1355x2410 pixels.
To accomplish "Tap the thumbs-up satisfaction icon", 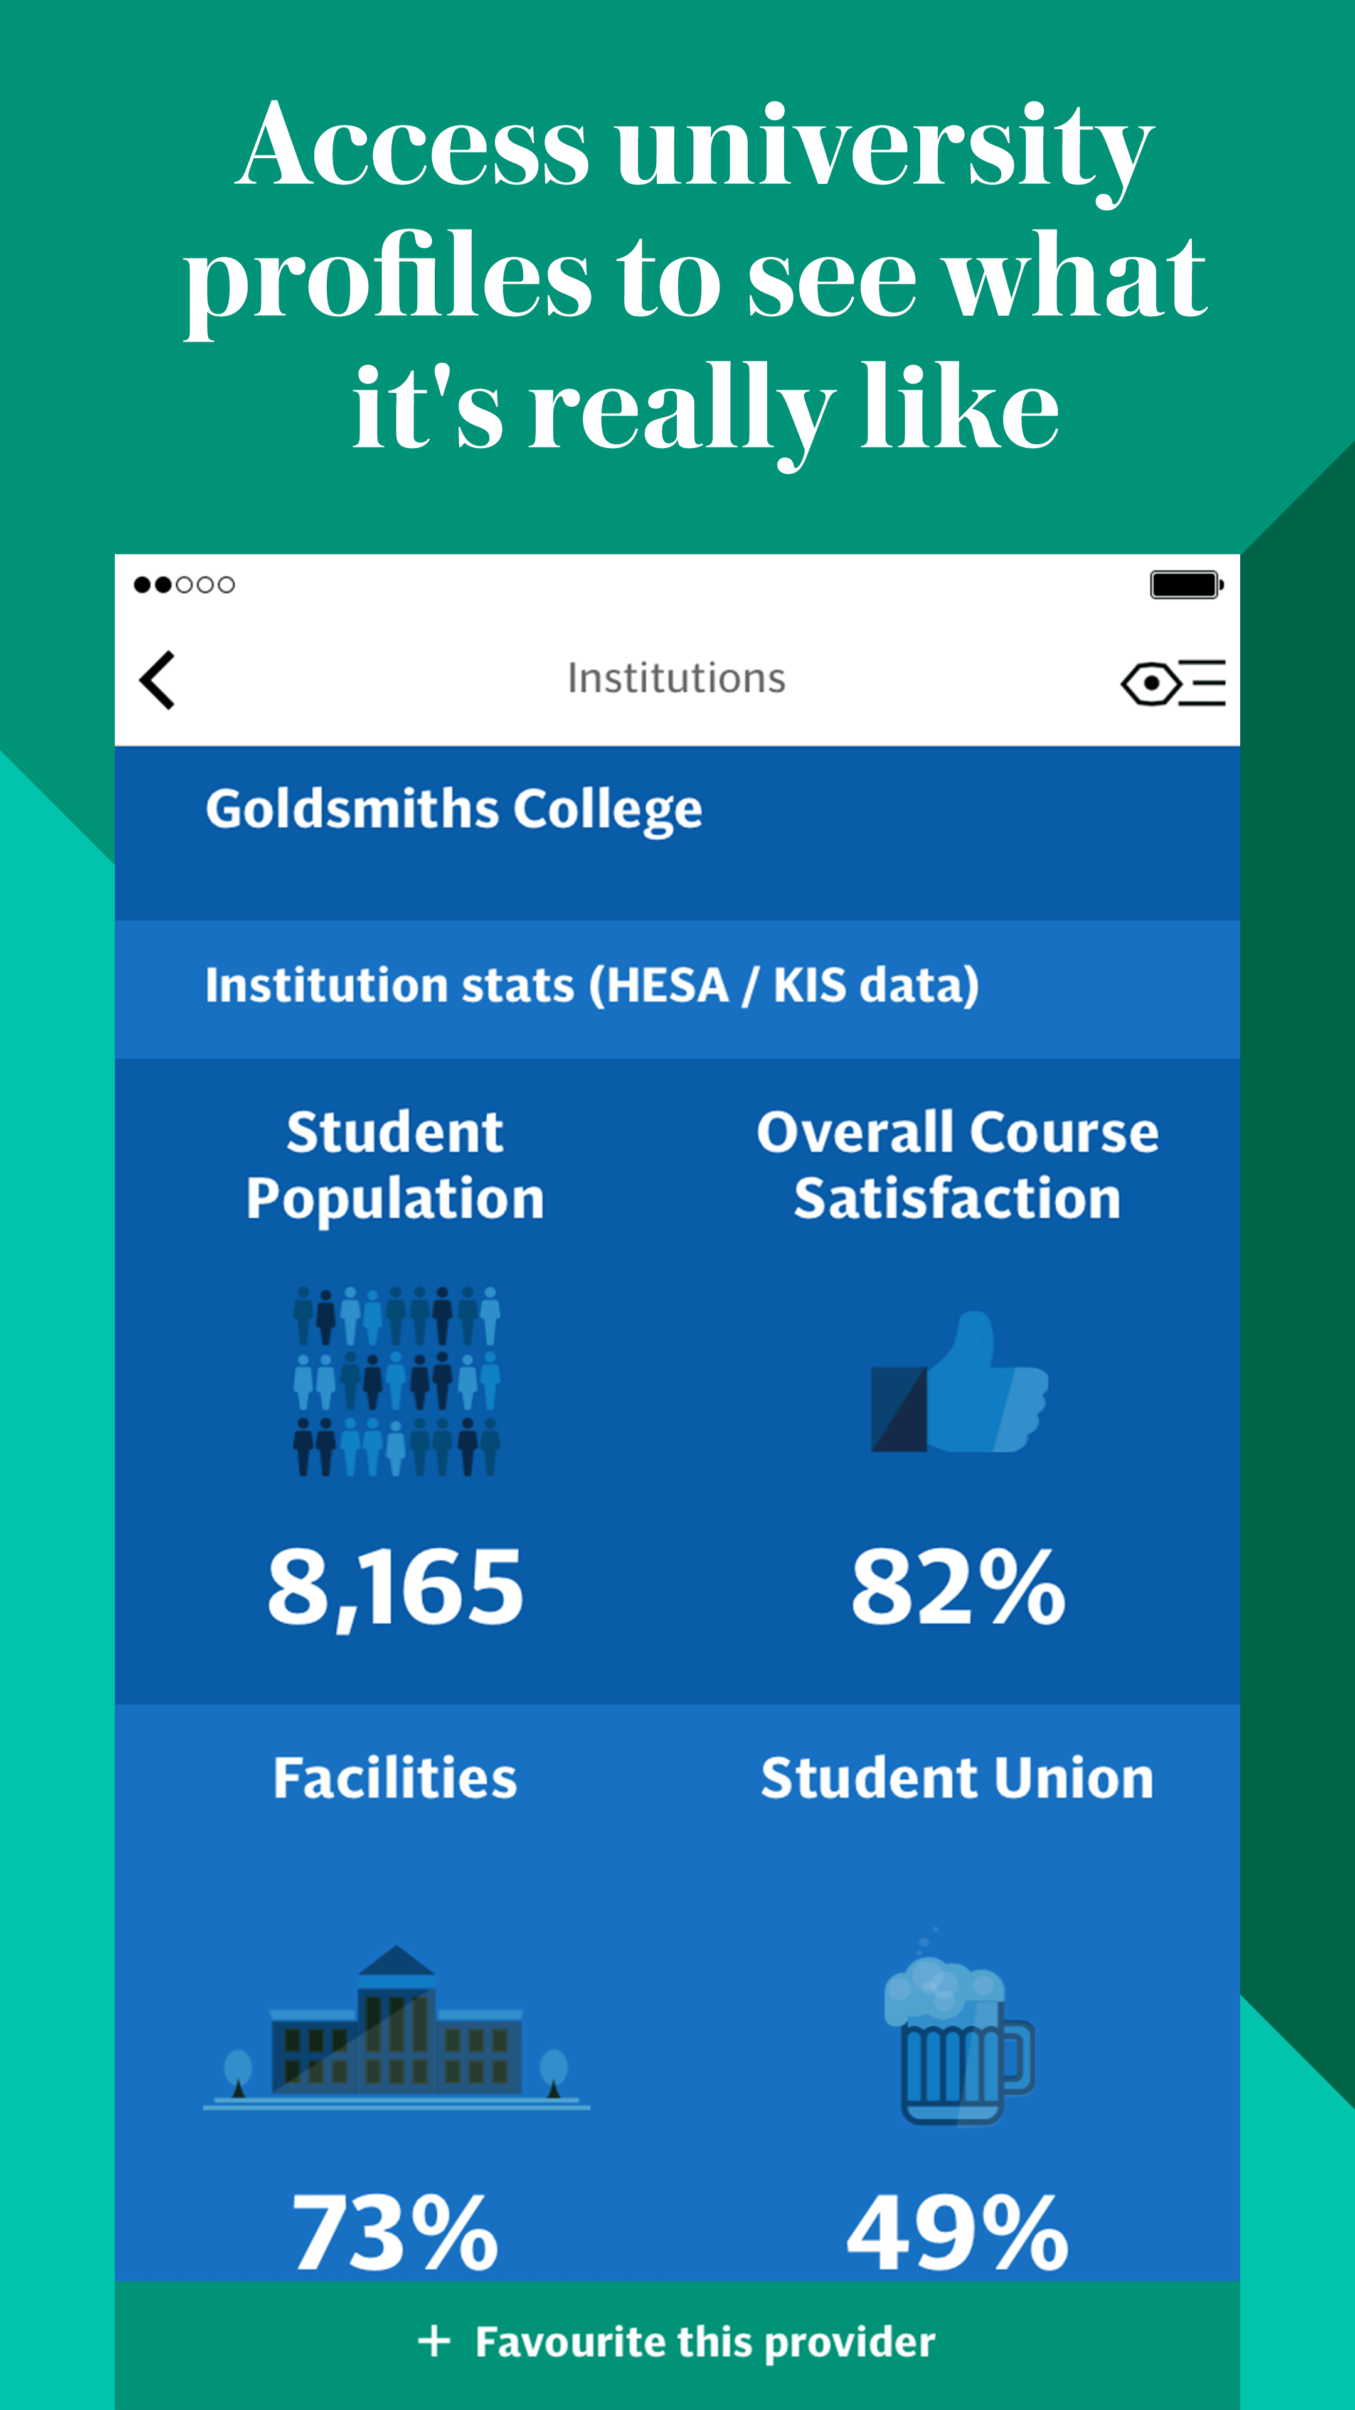I will [x=959, y=1381].
